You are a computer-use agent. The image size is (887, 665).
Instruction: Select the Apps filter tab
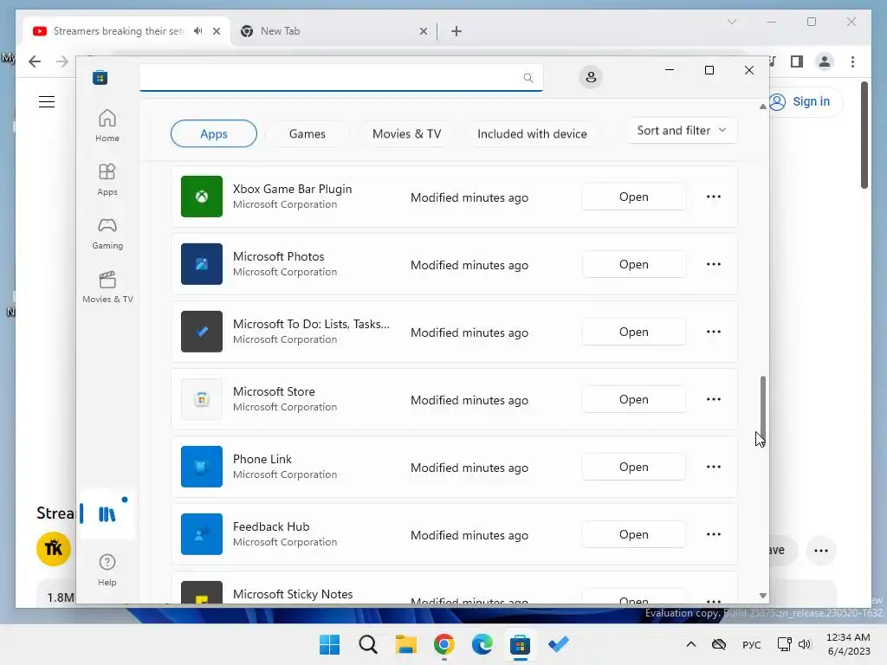pyautogui.click(x=213, y=134)
